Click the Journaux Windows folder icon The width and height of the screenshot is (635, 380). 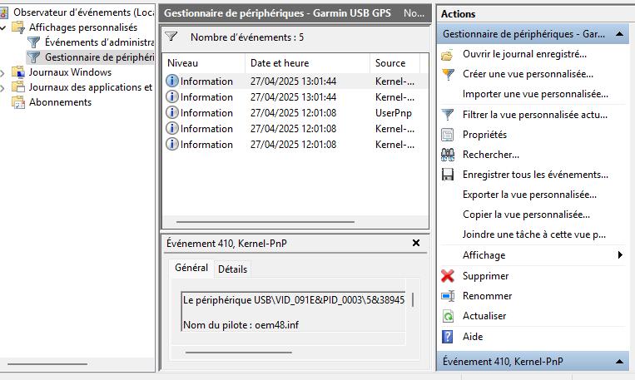18,72
